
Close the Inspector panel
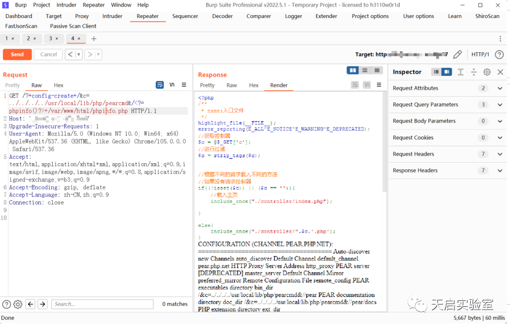[501, 72]
